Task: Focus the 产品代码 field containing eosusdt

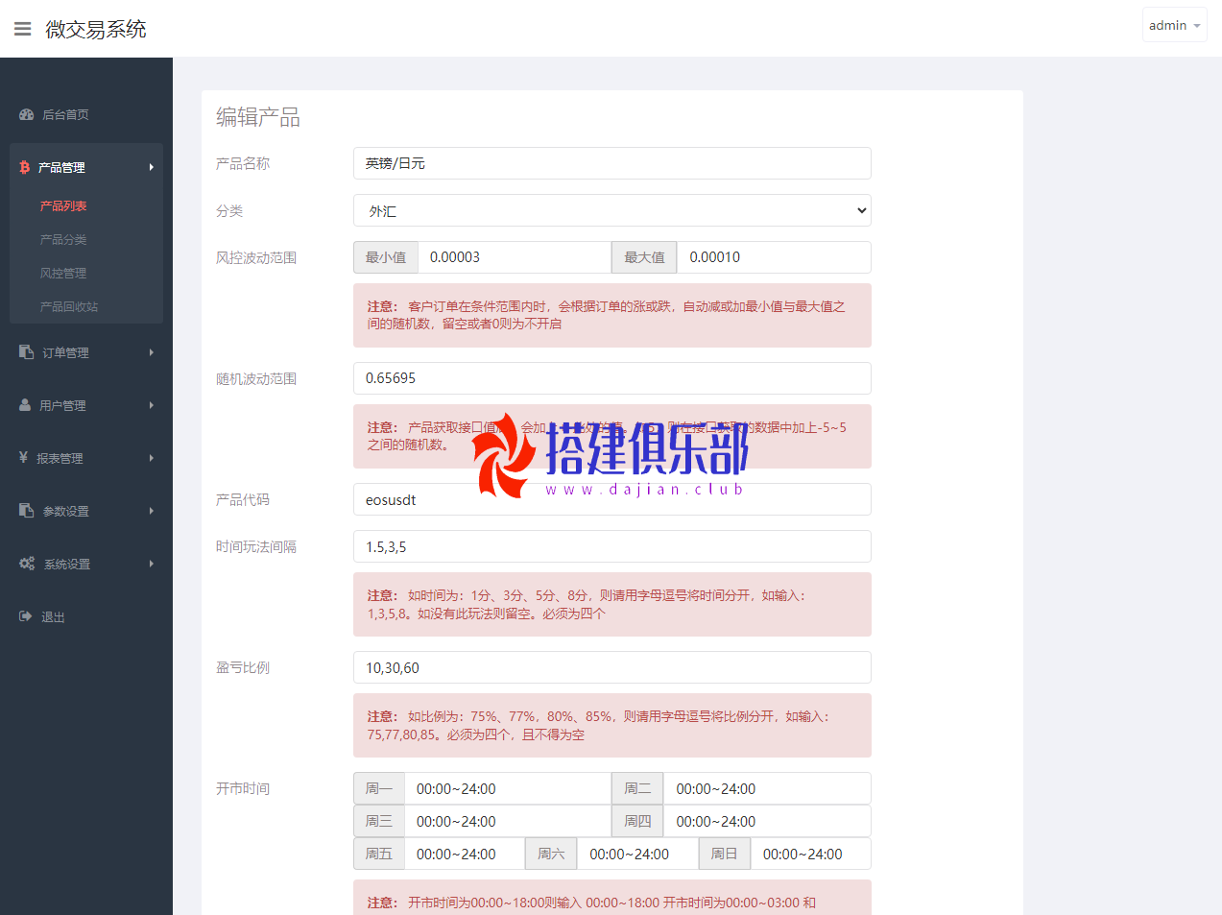Action: [611, 499]
